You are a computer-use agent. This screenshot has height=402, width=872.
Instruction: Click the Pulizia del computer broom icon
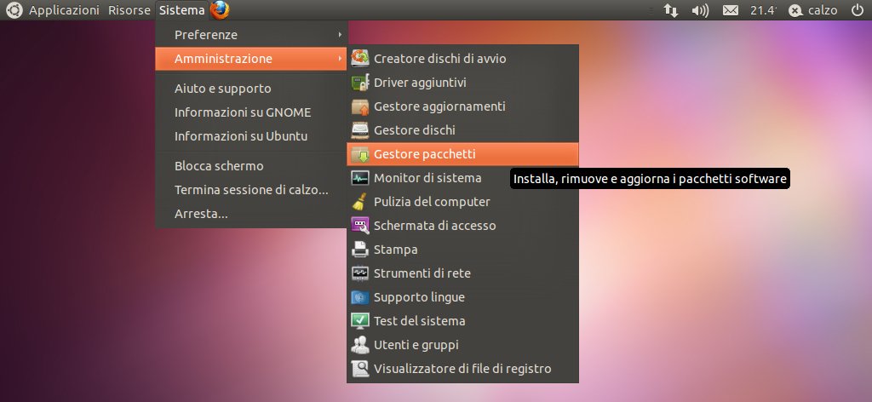[360, 202]
